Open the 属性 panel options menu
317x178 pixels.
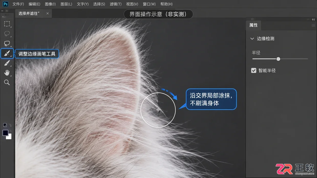(x=313, y=26)
